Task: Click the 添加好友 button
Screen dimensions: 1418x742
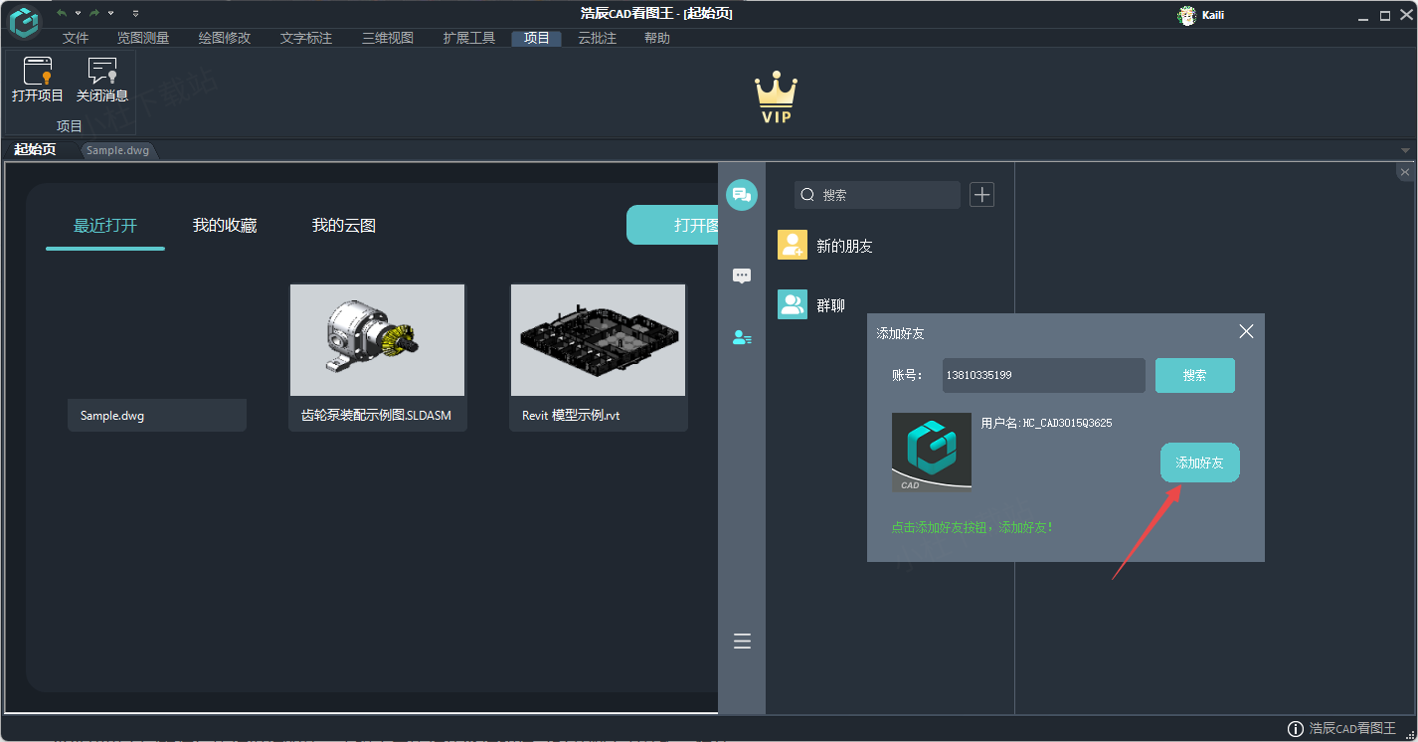Action: coord(1200,463)
